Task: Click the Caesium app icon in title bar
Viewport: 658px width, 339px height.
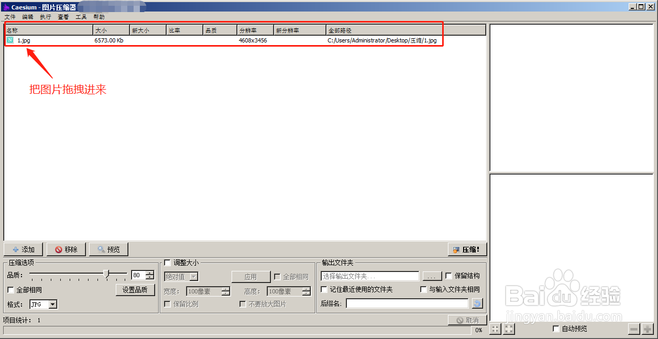Action: point(6,7)
